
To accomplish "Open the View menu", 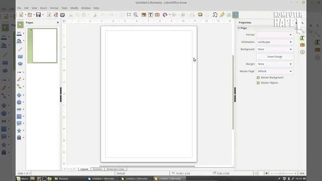I will (34, 8).
